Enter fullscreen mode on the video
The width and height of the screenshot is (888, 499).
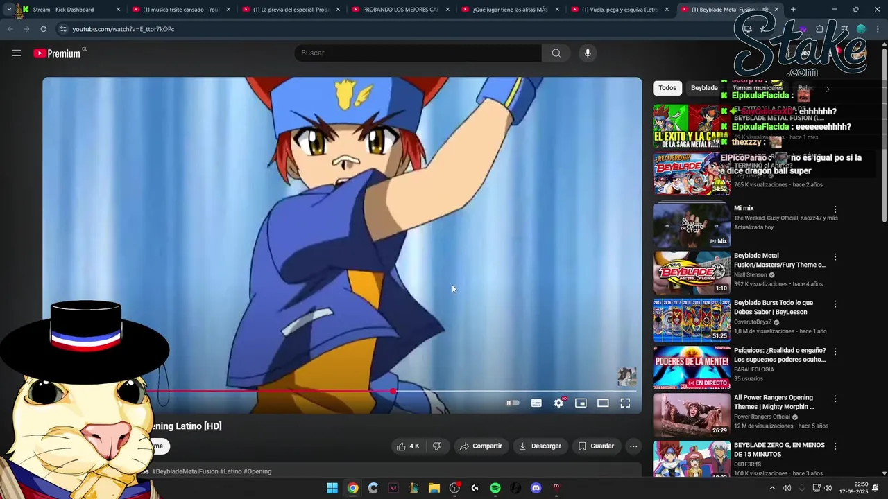tap(625, 403)
